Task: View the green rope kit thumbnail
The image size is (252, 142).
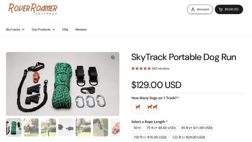Action: point(14,127)
